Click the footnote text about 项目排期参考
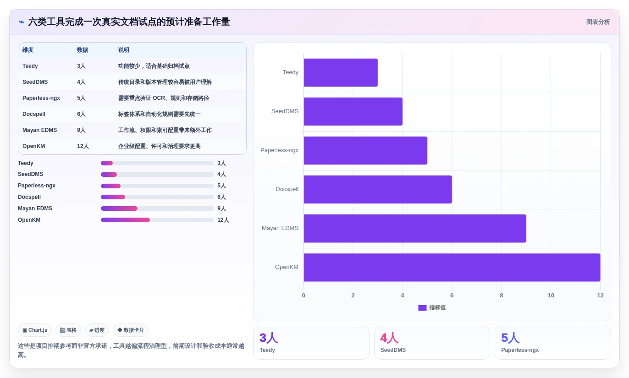The image size is (629, 378). tap(131, 350)
